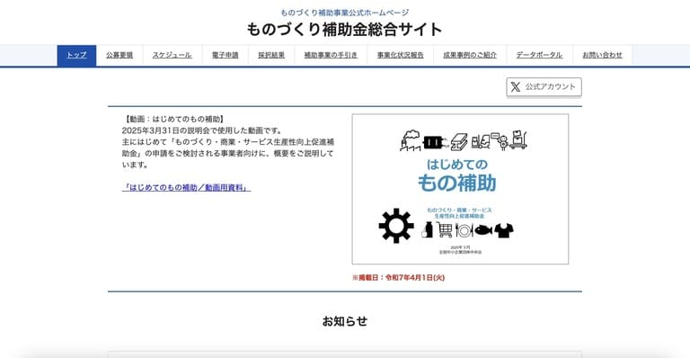Click the bottle icon in thumbnail
Screen dimensions: 690x358
pos(428,230)
